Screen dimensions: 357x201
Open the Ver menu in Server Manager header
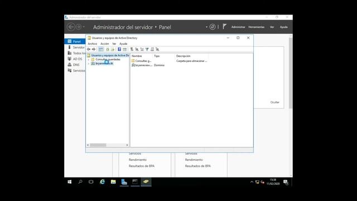[272, 27]
